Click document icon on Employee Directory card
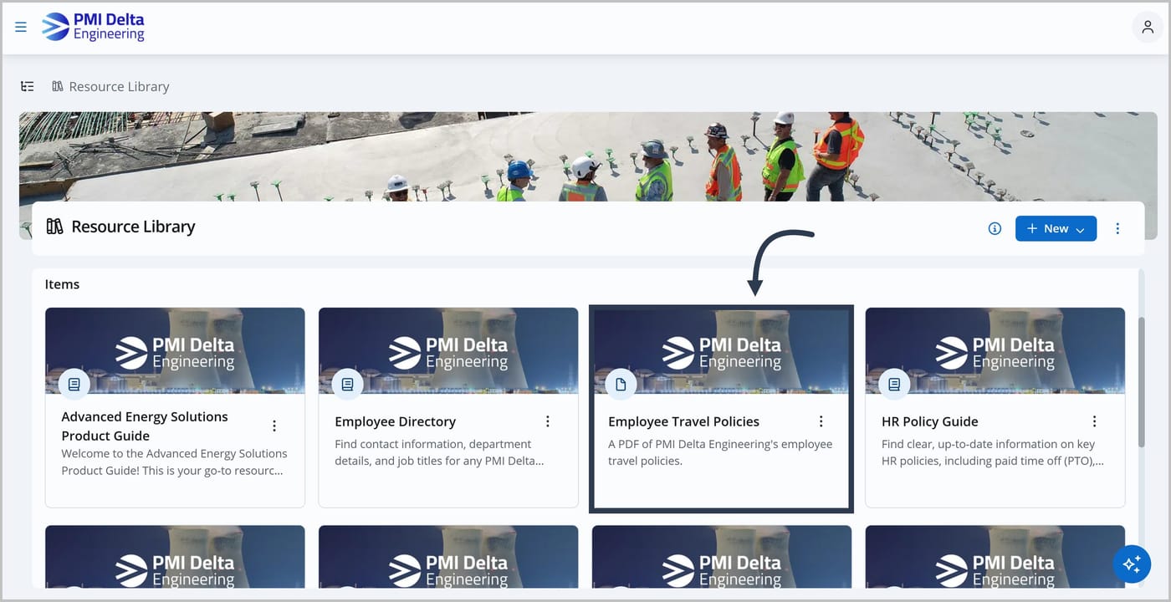This screenshot has width=1171, height=602. tap(348, 385)
